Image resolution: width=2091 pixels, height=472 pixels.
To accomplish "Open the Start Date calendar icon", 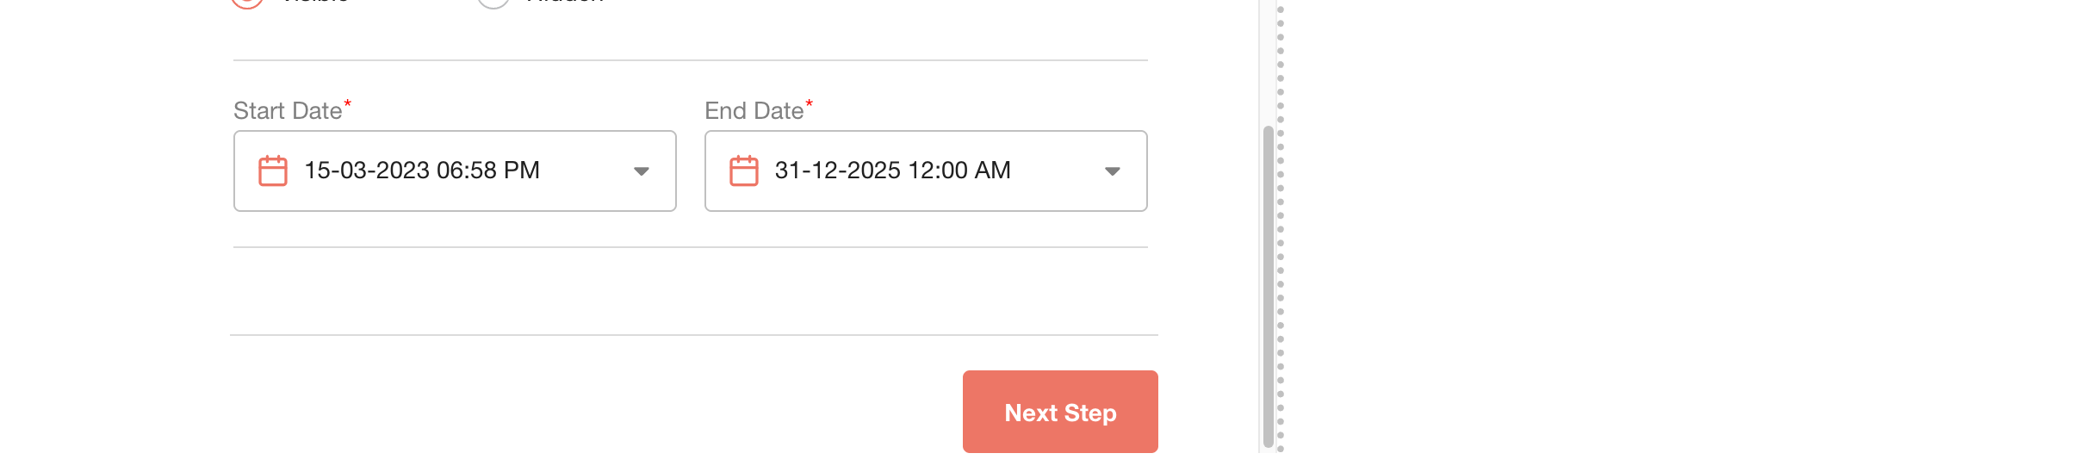I will tap(273, 171).
